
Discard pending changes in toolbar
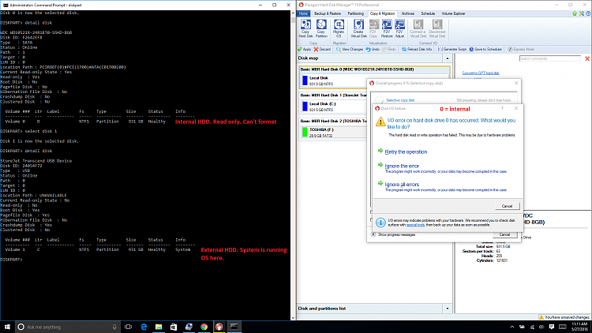coord(322,50)
